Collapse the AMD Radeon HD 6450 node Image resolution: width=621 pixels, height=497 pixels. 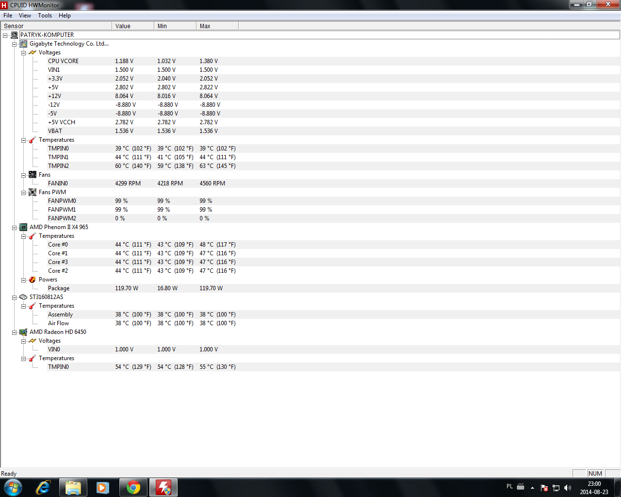pos(15,332)
